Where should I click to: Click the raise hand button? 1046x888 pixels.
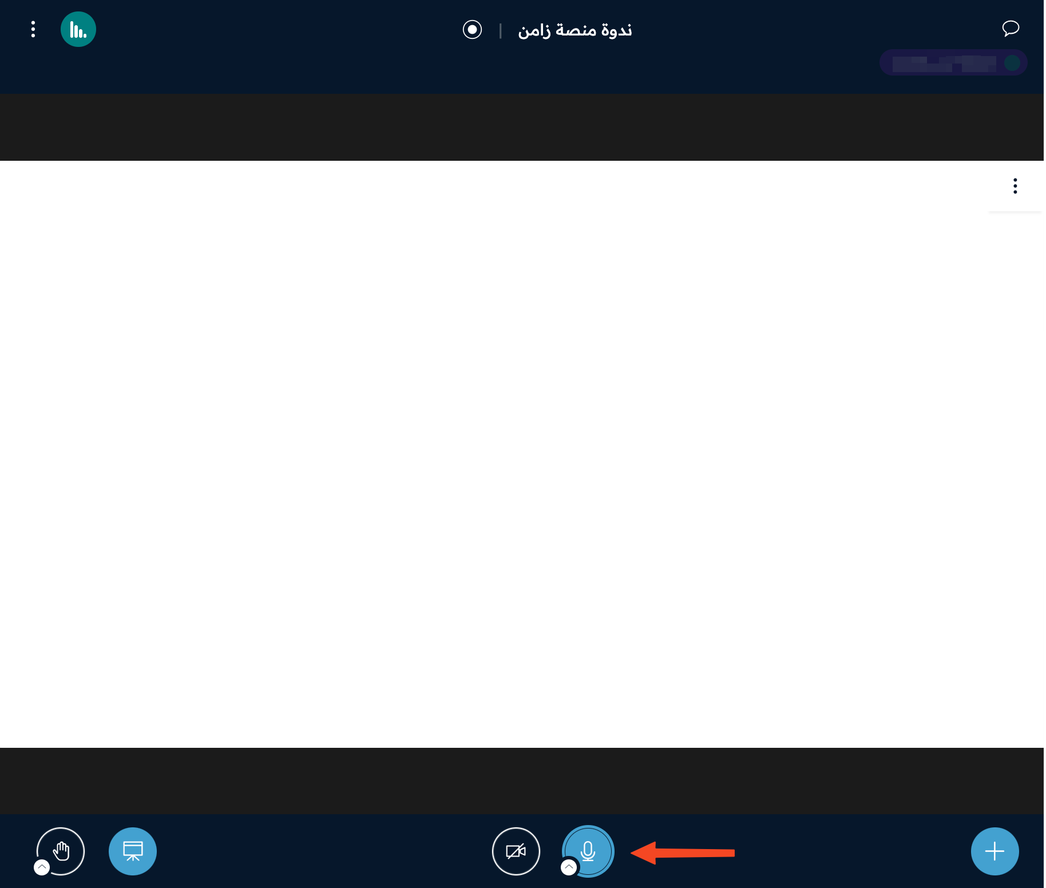(x=61, y=851)
